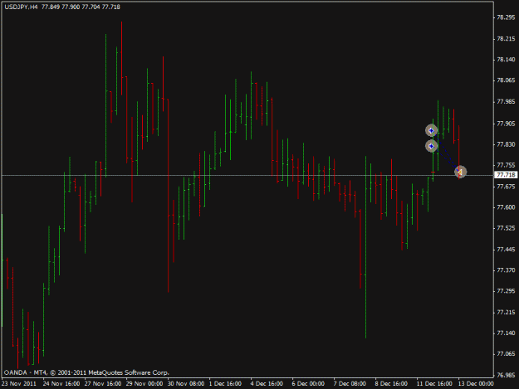Click the 77.755 price scale label
The image size is (519, 389).
pos(506,165)
